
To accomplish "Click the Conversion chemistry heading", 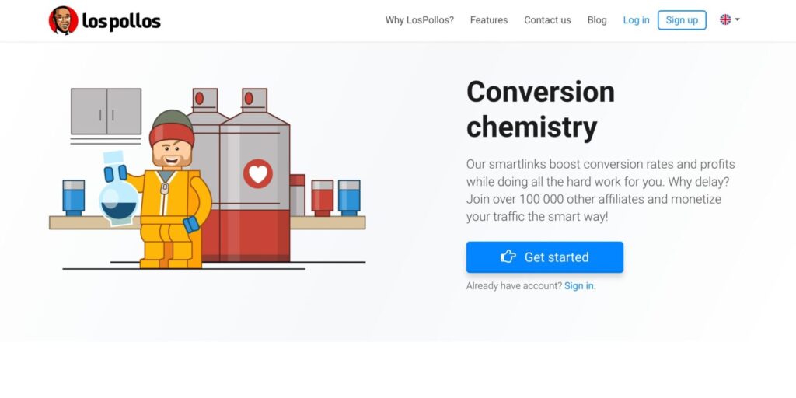I will 540,109.
